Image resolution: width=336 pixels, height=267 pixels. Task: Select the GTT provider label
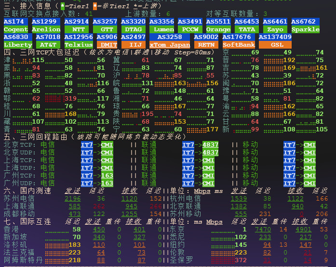click(105, 29)
